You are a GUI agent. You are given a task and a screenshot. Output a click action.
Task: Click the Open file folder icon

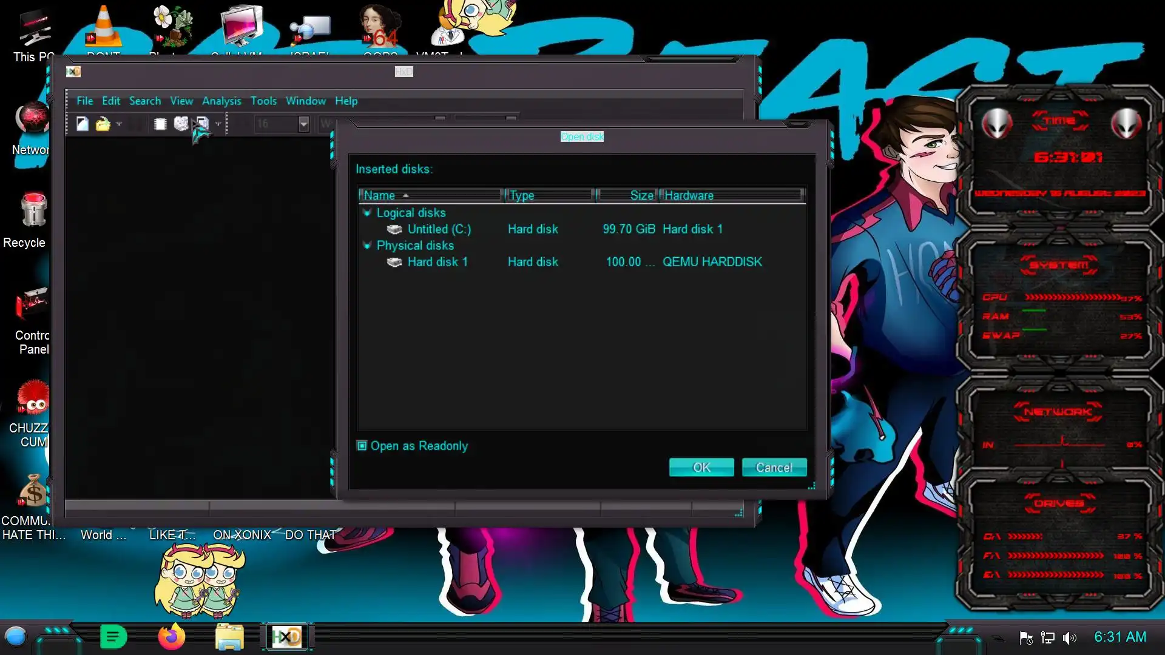[x=103, y=124]
